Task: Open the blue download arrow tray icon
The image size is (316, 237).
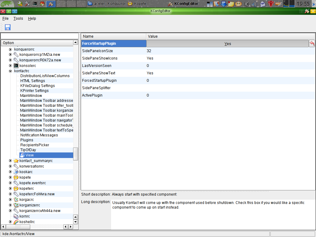Action: point(223,4)
